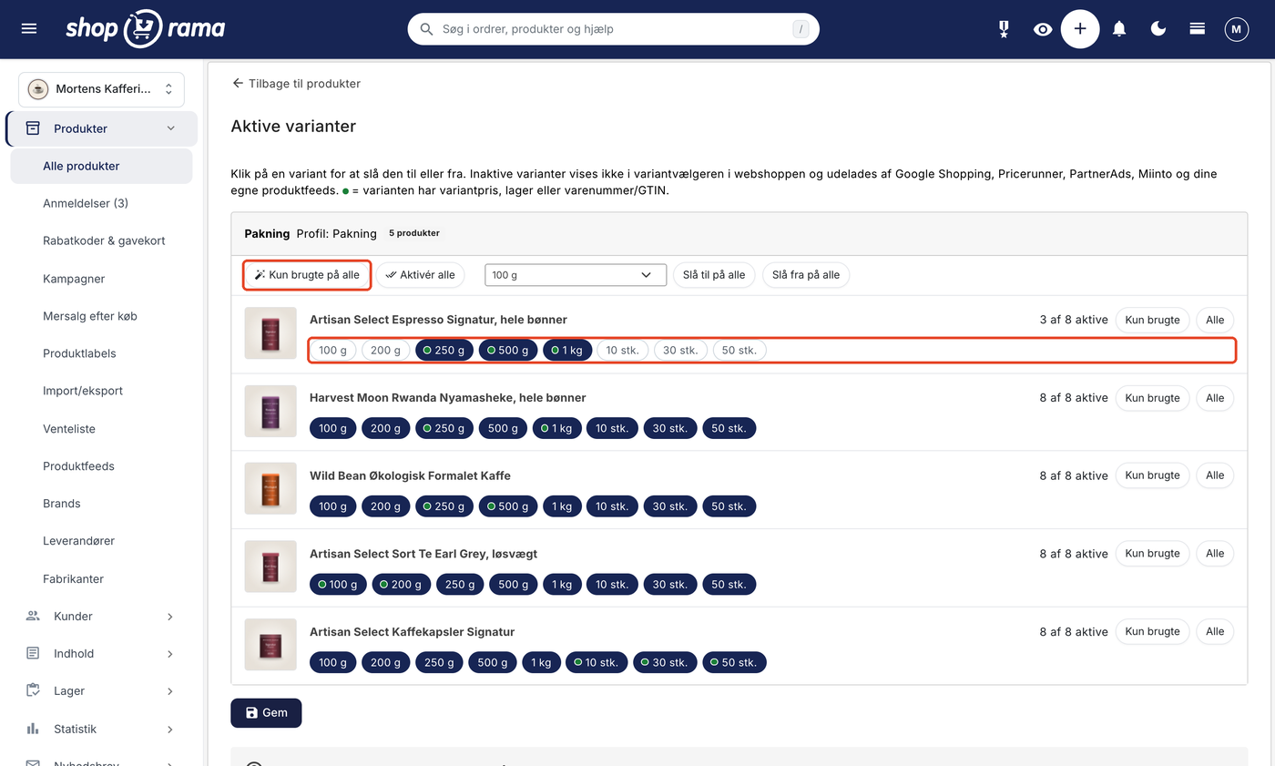Click Alle for Harvest Moon Rwanda
This screenshot has width=1275, height=766.
(x=1215, y=398)
